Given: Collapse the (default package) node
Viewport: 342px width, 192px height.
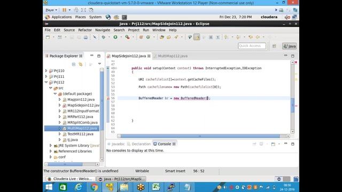Looking at the screenshot, I should click(x=55, y=94).
